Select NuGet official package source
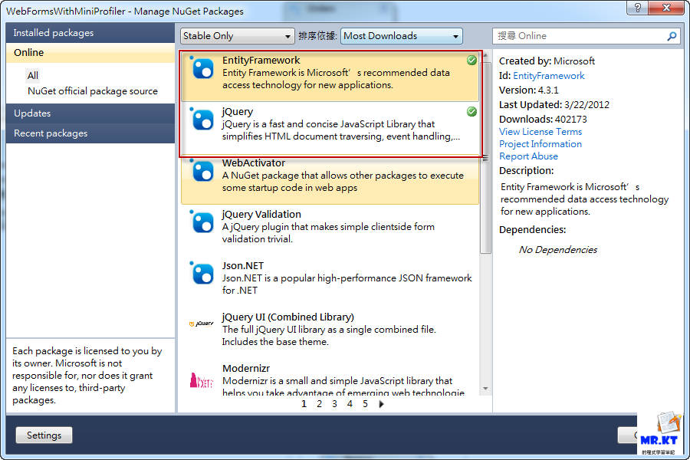 (93, 91)
